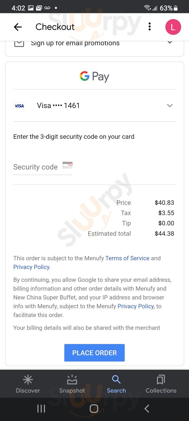Open the first Privacy Policy link

pos(31,267)
